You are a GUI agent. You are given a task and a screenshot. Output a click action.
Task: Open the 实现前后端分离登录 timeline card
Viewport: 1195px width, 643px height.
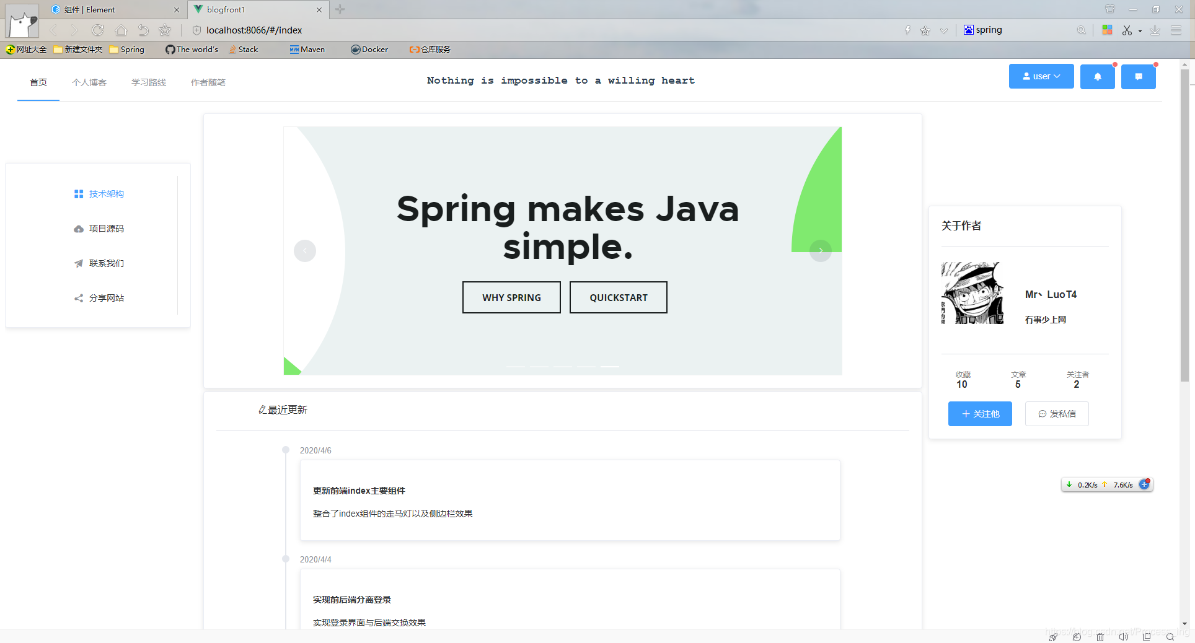tap(570, 600)
